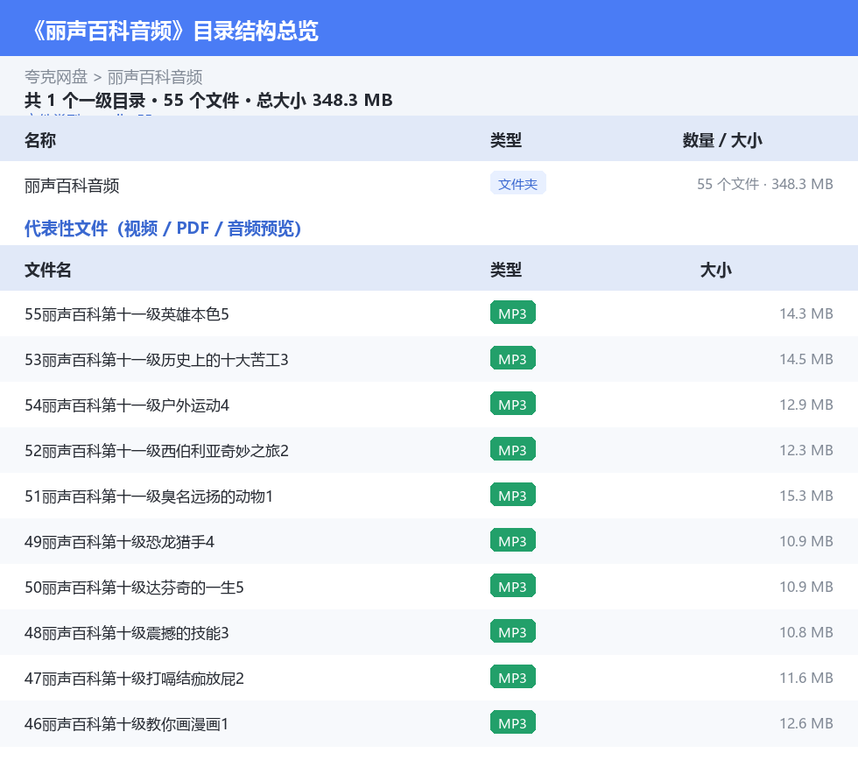858x774 pixels.
Task: Select file 47丽声百科第十级打嗝结痂放屁2
Action: click(x=134, y=679)
